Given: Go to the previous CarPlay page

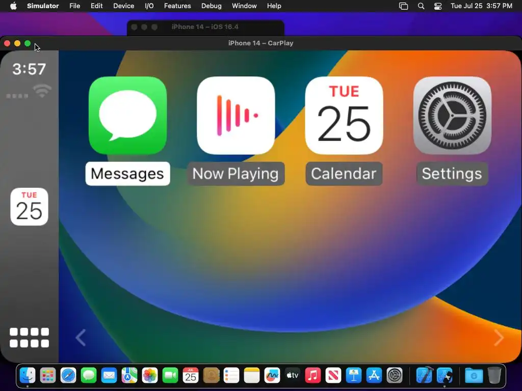Looking at the screenshot, I should tap(81, 338).
